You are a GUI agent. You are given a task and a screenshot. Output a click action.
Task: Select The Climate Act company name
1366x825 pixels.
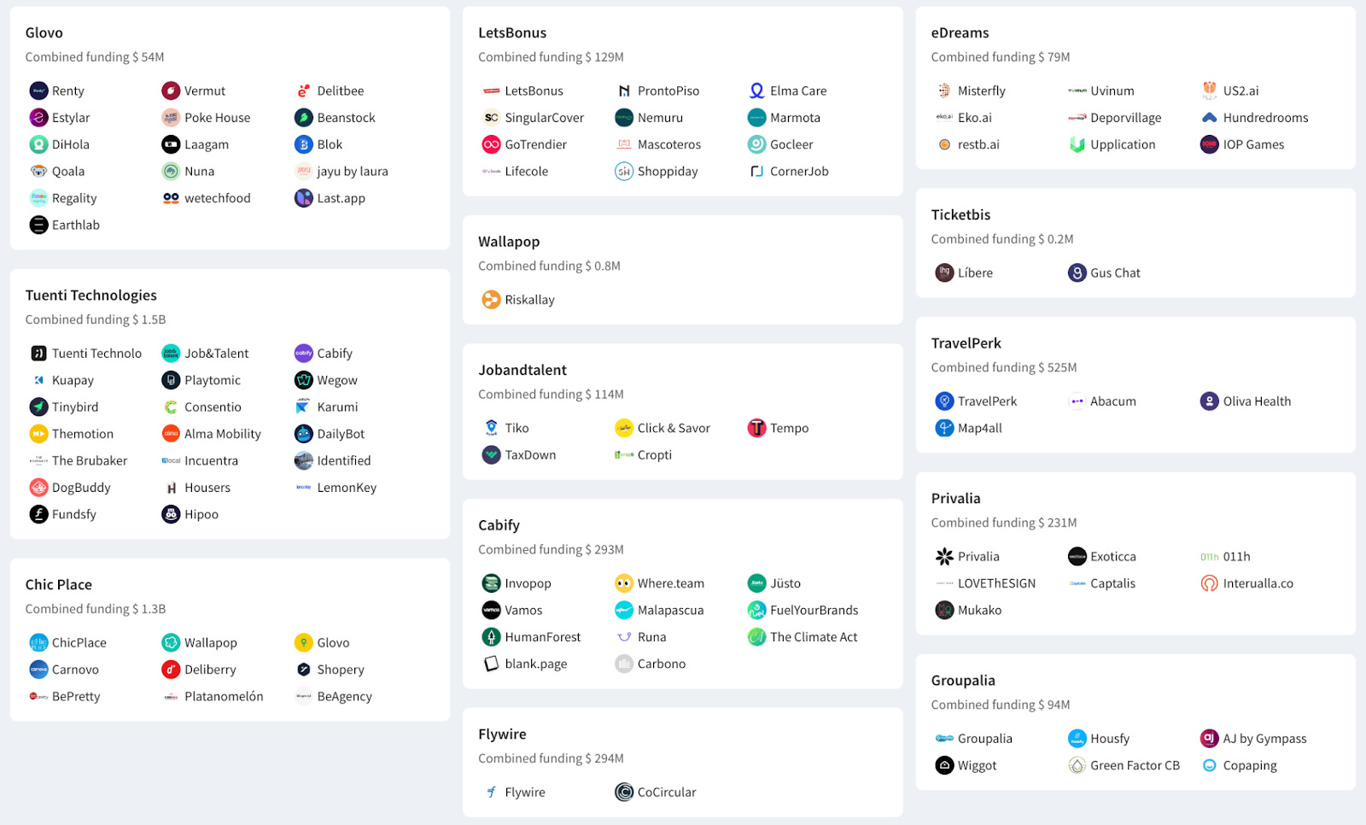pyautogui.click(x=814, y=637)
